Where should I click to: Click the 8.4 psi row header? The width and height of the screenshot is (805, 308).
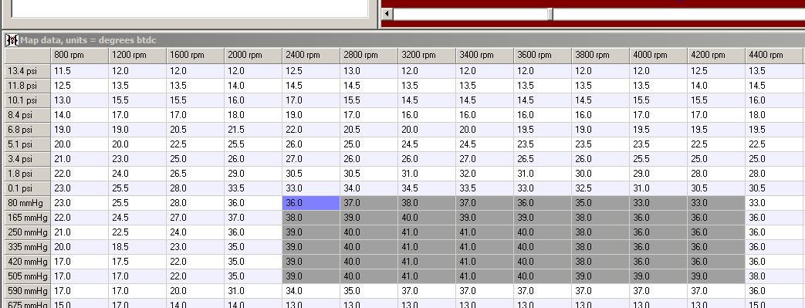28,115
